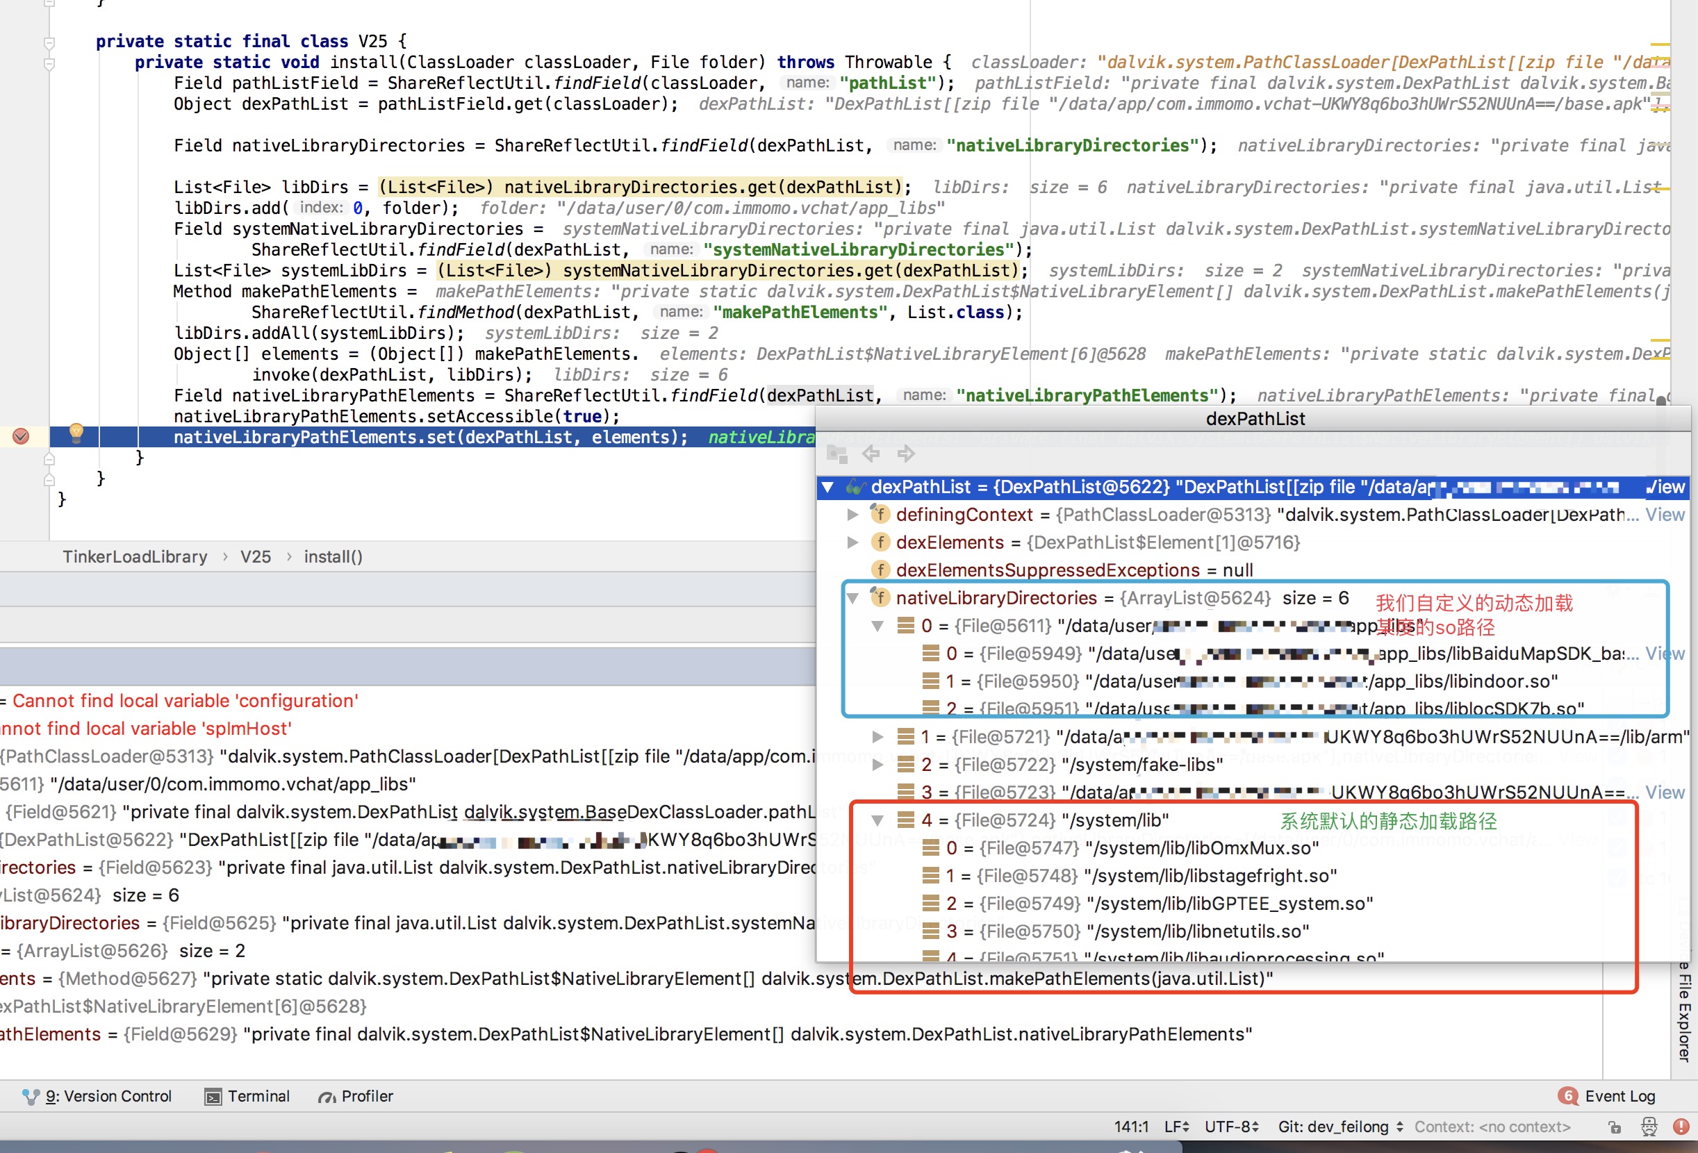Click the faded tree-structure toolbar icon in the dexPathList popup

point(836,454)
